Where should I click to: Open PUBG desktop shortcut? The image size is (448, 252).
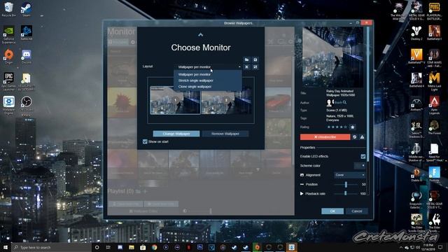[434, 11]
